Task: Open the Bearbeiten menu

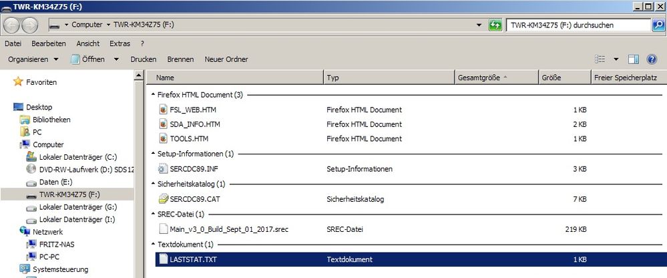Action: [x=49, y=43]
